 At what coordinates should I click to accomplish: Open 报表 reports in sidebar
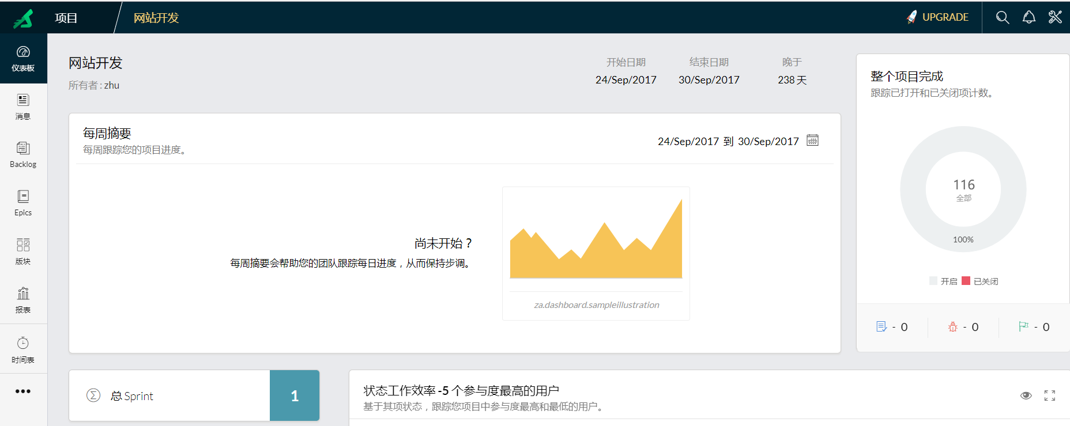[23, 300]
